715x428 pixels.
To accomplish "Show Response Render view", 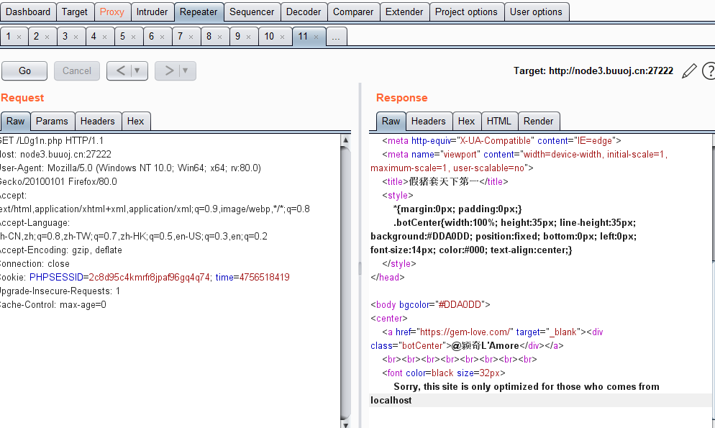I will coord(539,122).
